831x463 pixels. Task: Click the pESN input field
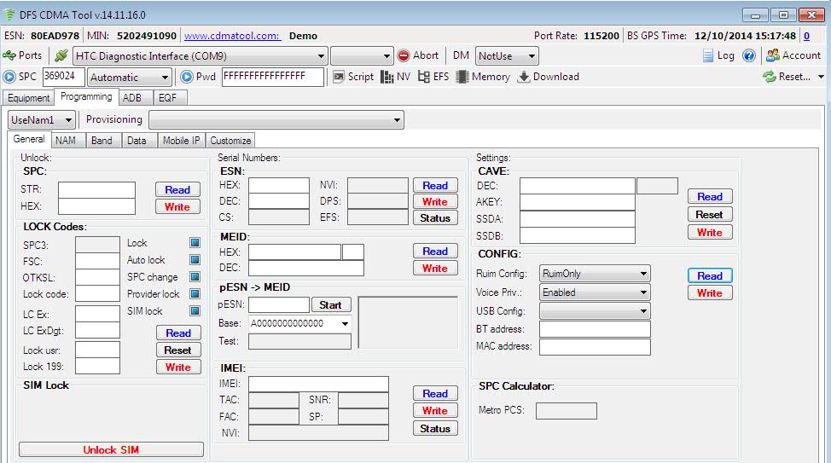[278, 305]
